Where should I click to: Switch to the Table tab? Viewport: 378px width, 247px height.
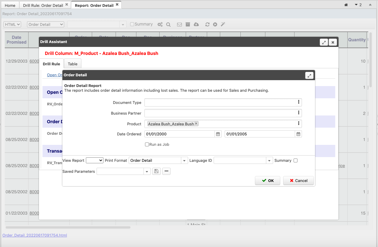(x=73, y=64)
